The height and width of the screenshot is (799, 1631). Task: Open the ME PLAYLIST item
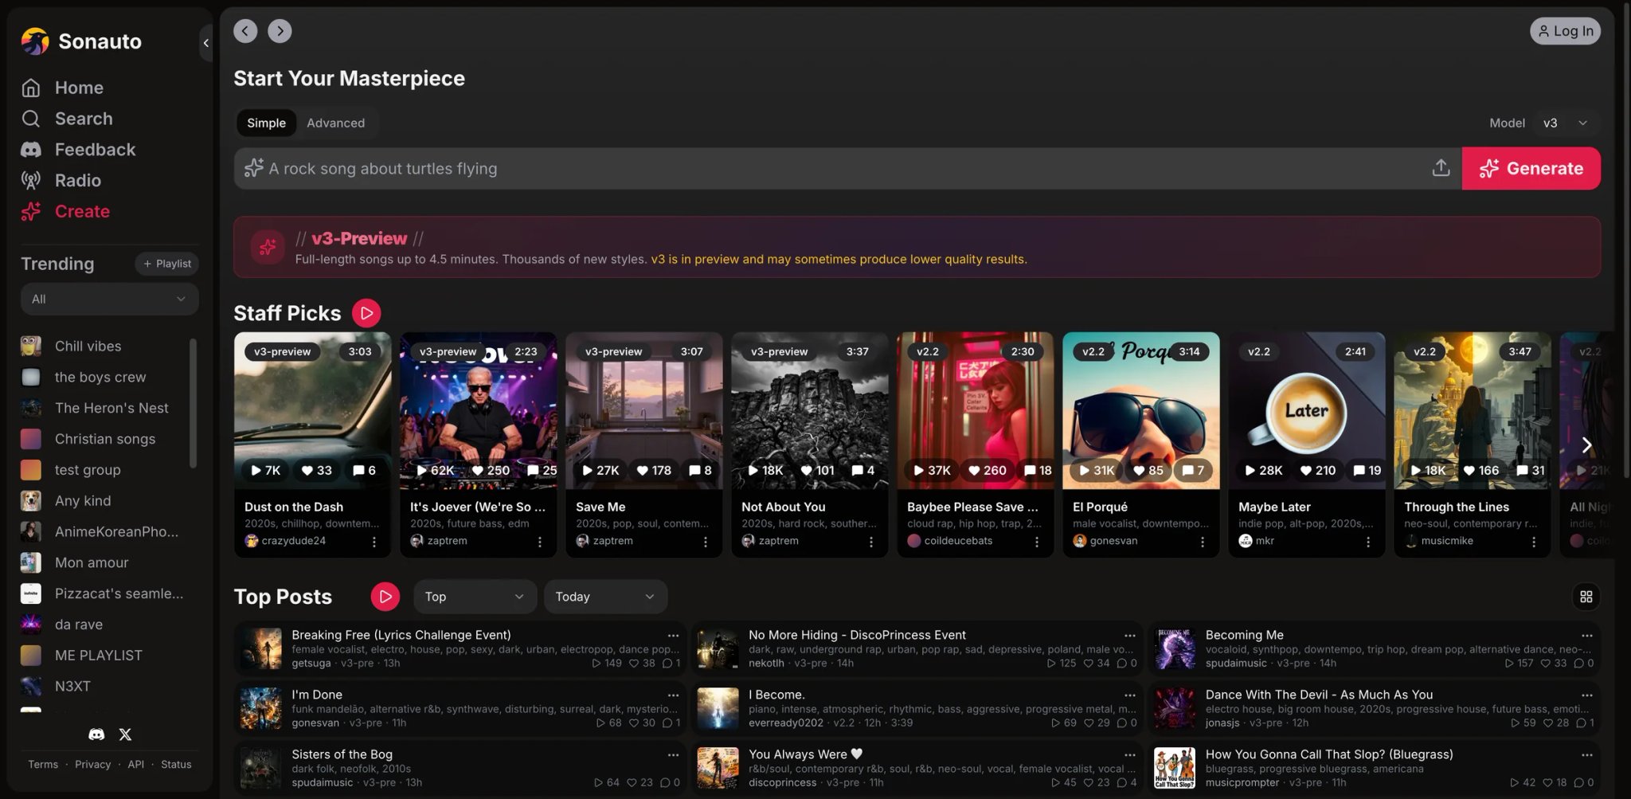[99, 656]
